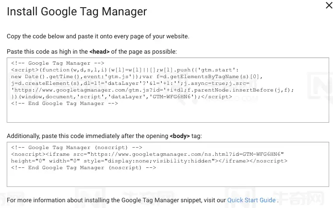The width and height of the screenshot is (333, 208).
Task: Click the blank area below the noscript snippet code
Action: coord(168,178)
